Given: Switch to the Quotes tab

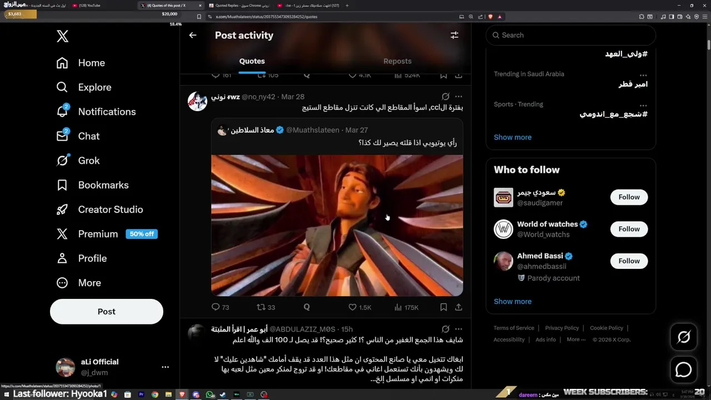Looking at the screenshot, I should [x=252, y=61].
